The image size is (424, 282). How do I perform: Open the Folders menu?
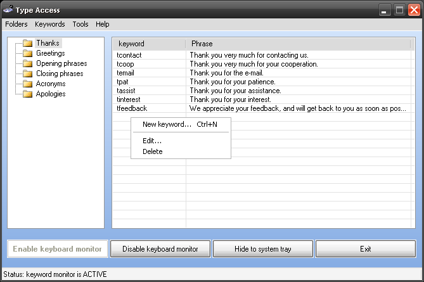[x=16, y=24]
